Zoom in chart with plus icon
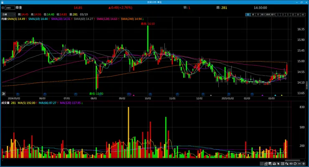The width and height of the screenshot is (309, 167). (x=304, y=164)
